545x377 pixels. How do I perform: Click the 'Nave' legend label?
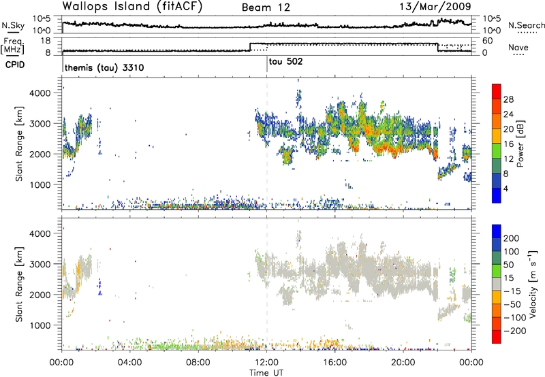point(518,48)
